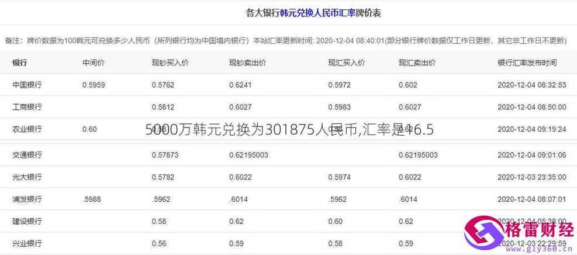
Task: Select the 建设银行 row name
Action: click(27, 222)
